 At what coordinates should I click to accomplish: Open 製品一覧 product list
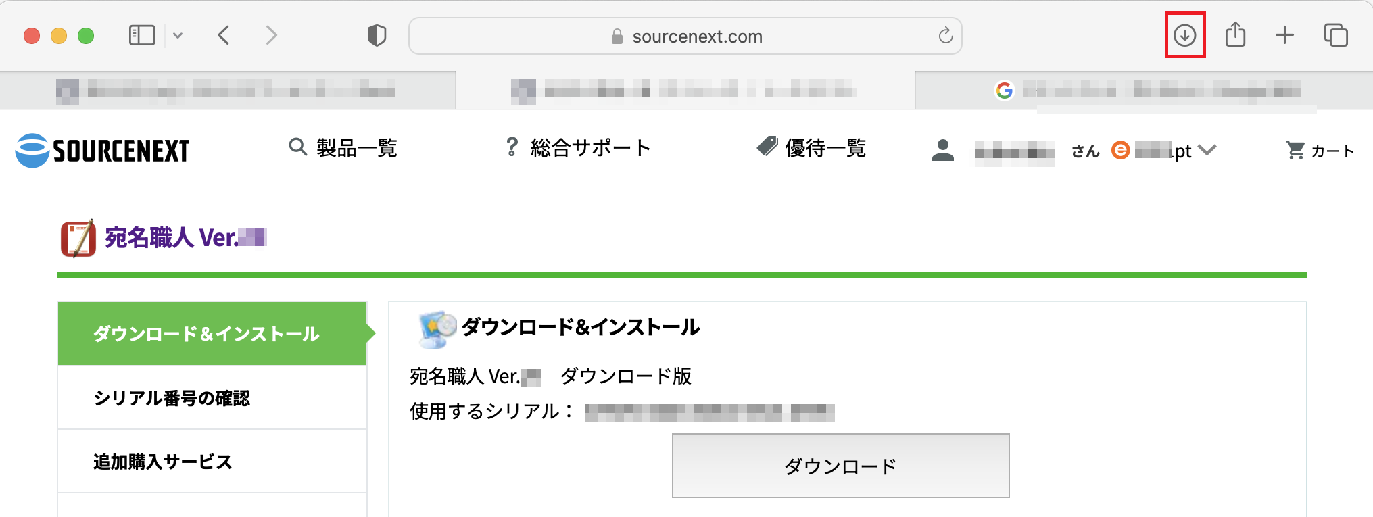tap(343, 148)
